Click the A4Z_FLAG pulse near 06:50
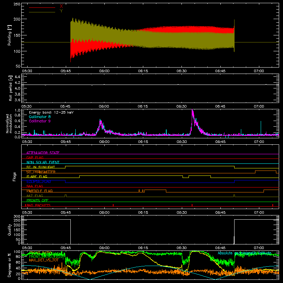The width and height of the screenshot is (283, 283). pos(234,196)
